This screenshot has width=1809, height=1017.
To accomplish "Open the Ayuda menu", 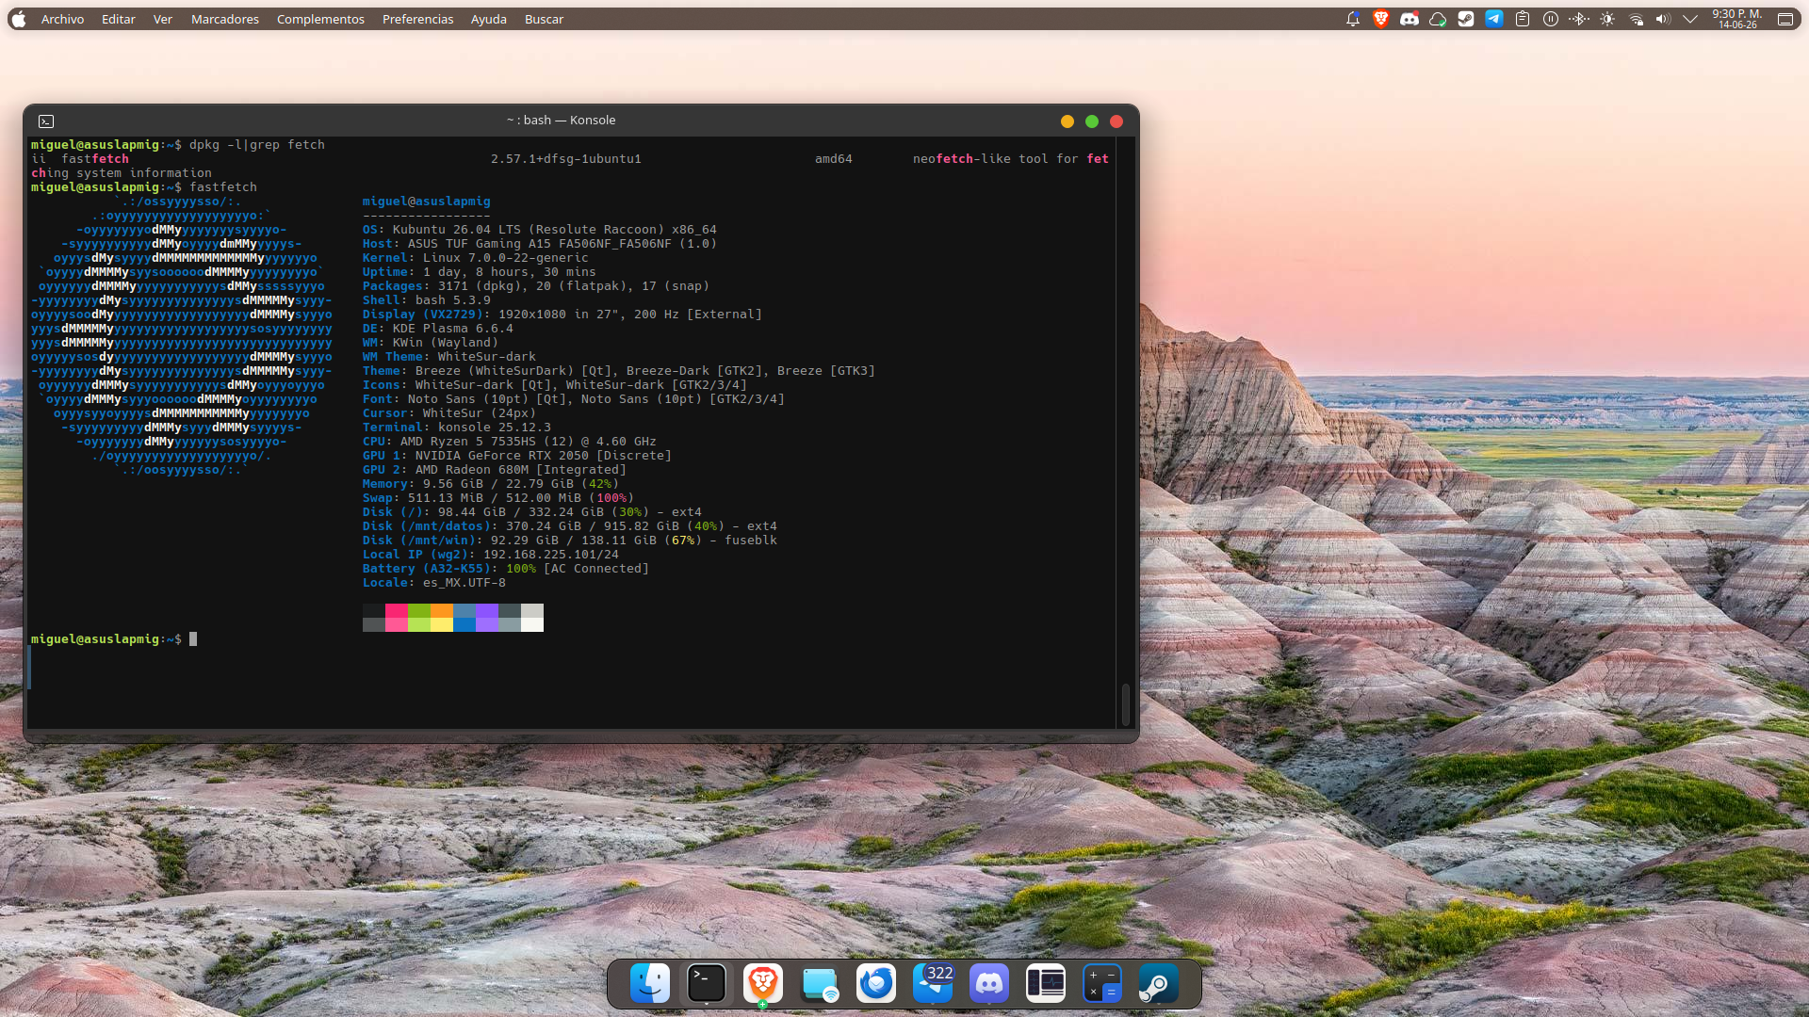I will 489,19.
